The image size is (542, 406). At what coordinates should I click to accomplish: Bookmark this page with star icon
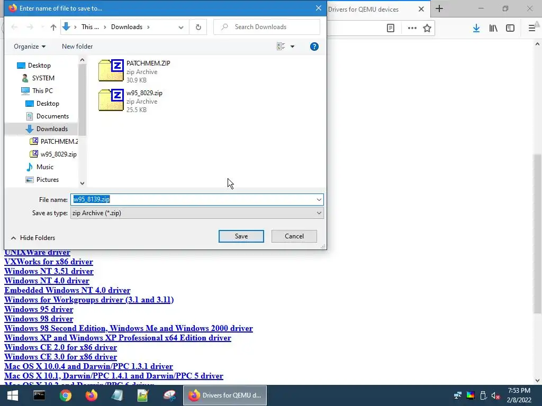[x=427, y=29]
